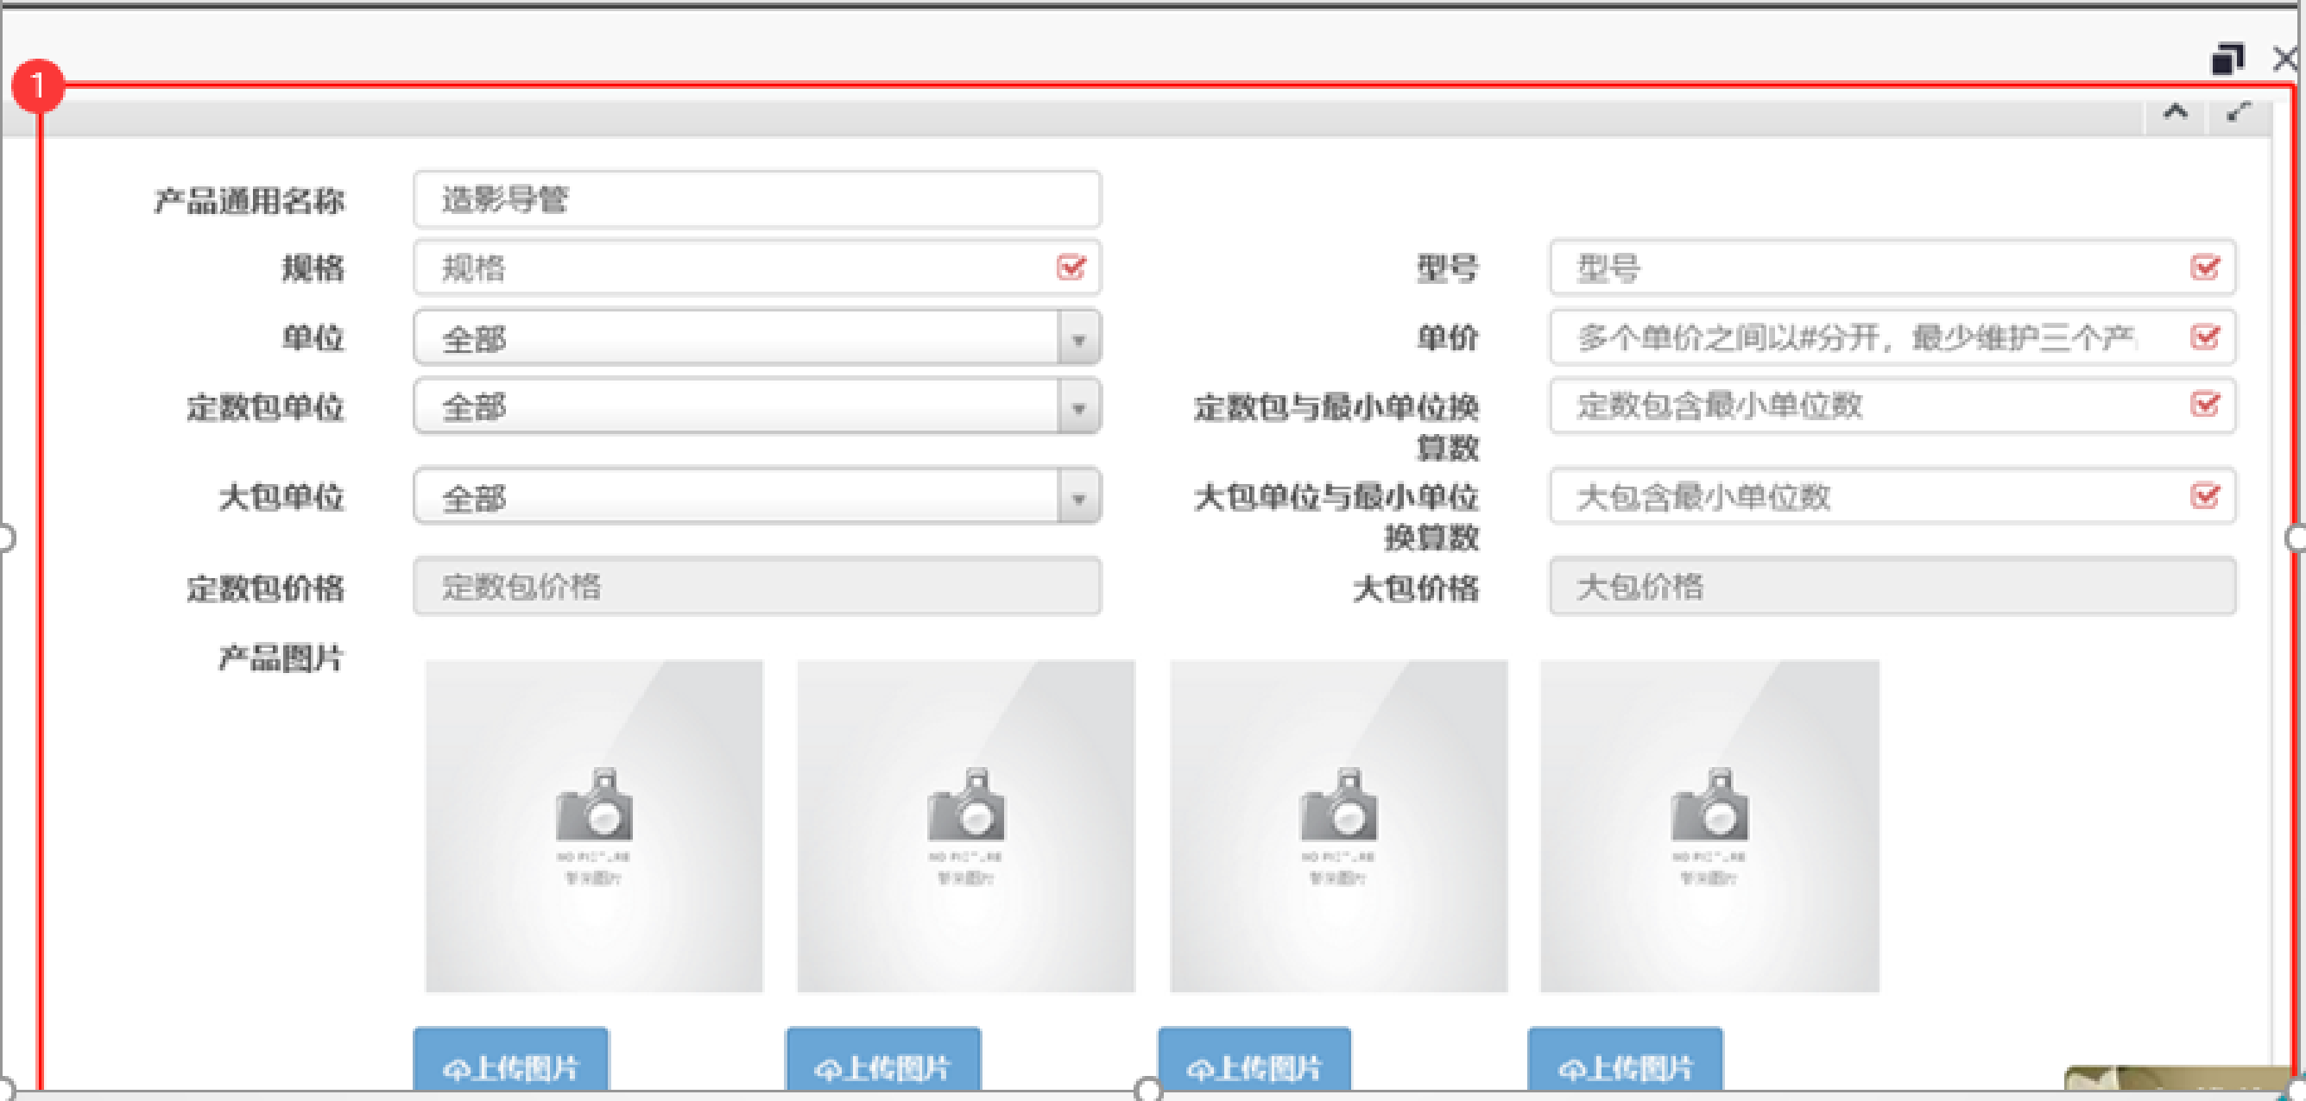Image resolution: width=2306 pixels, height=1101 pixels.
Task: Open the 单位 dropdown list
Action: [757, 337]
